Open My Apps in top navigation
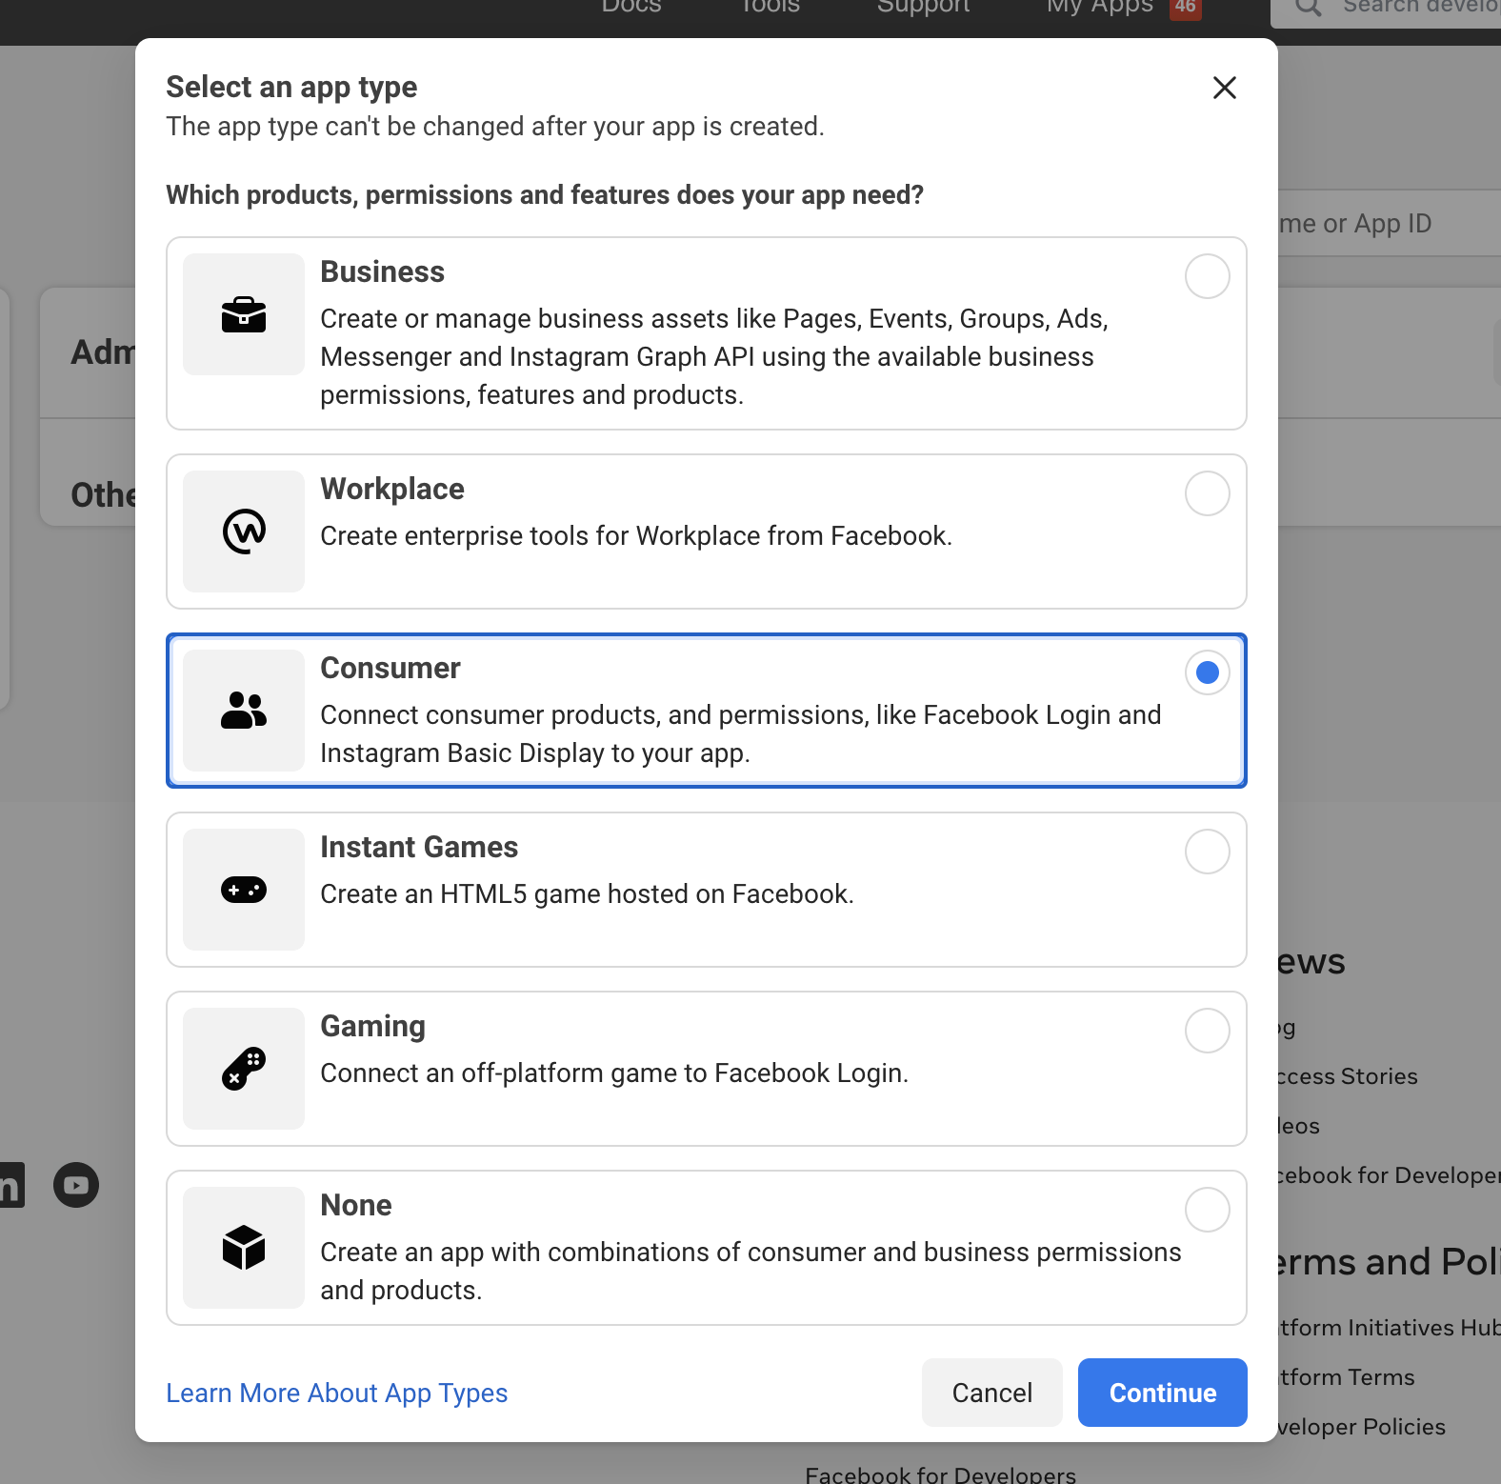The height and width of the screenshot is (1484, 1501). (1099, 8)
